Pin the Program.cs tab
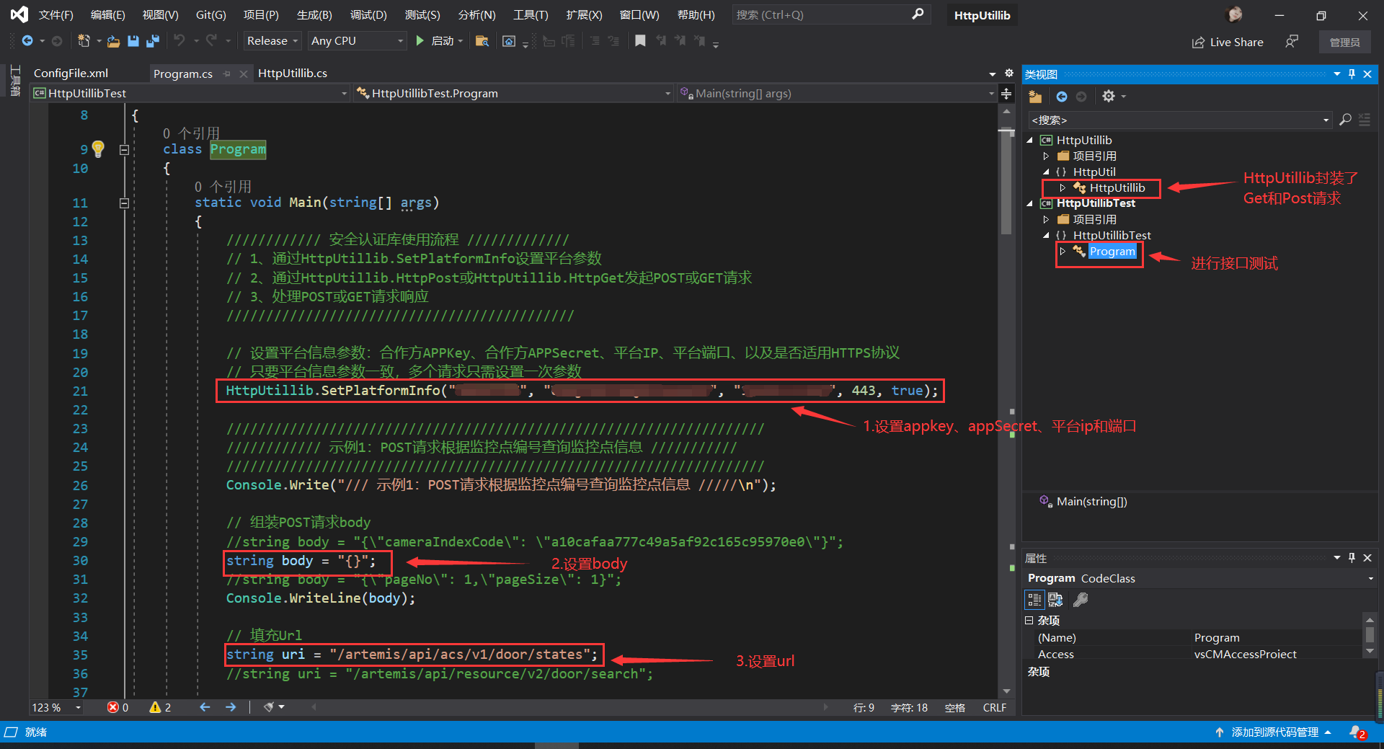Viewport: 1384px width, 749px height. [227, 74]
